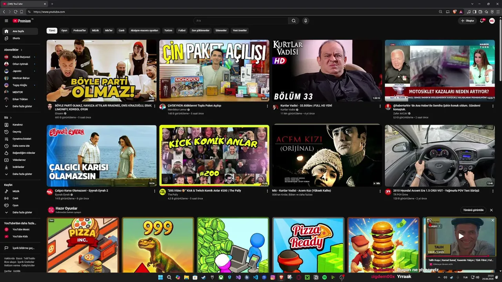Click the Oluştur create button

(467, 21)
